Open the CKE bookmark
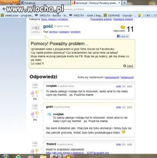Image resolution: width=157 pixels, height=158 pixels. 148,15
